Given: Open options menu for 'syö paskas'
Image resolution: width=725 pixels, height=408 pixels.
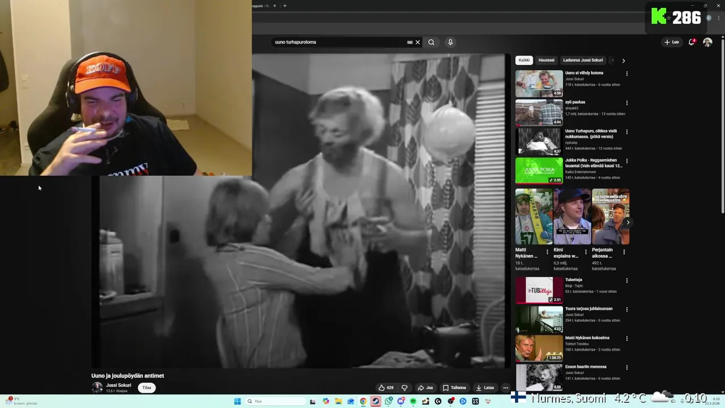Looking at the screenshot, I should click(626, 103).
